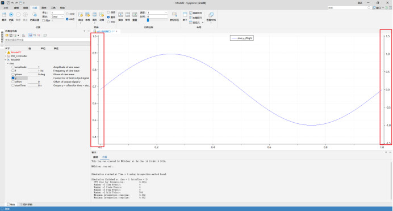Click the rectangle icon at browser toolbar end
The width and height of the screenshot is (393, 211).
[45, 36]
